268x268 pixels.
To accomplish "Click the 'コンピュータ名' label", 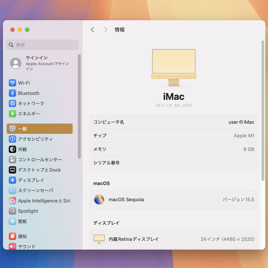I will pos(109,122).
